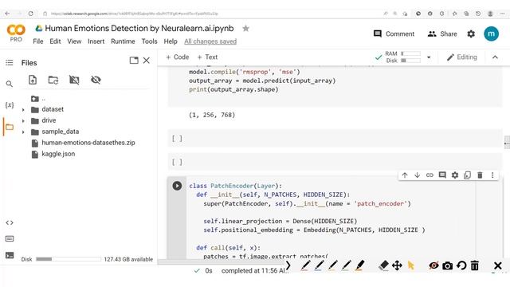
Task: Close the Files panel
Action: coord(147,61)
